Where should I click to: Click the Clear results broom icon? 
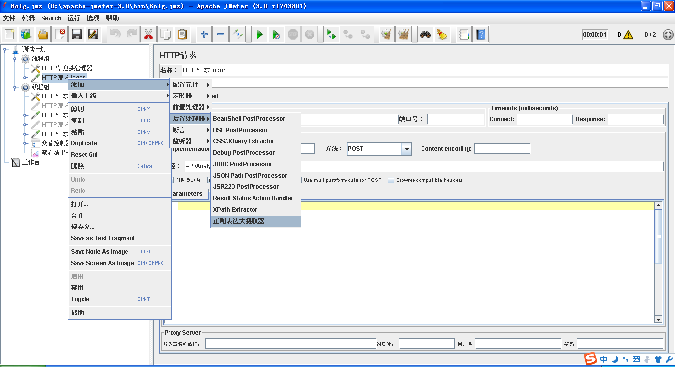coord(387,34)
